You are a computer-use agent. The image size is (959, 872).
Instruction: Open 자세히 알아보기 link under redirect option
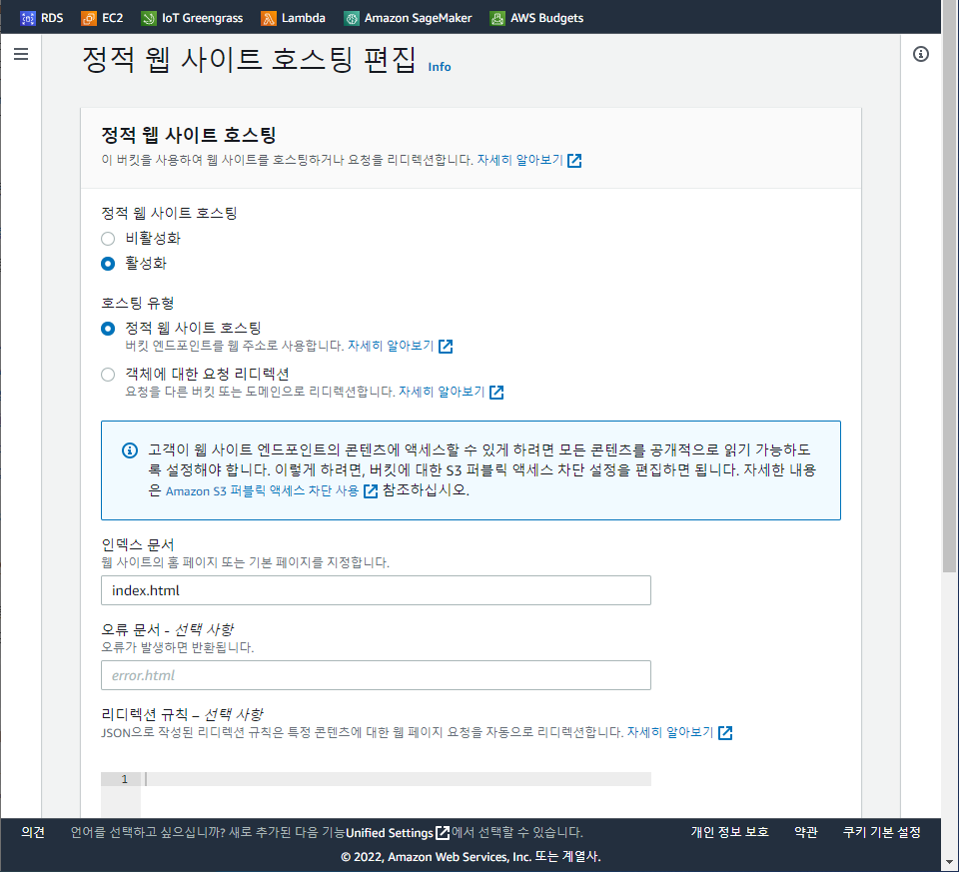[x=442, y=392]
